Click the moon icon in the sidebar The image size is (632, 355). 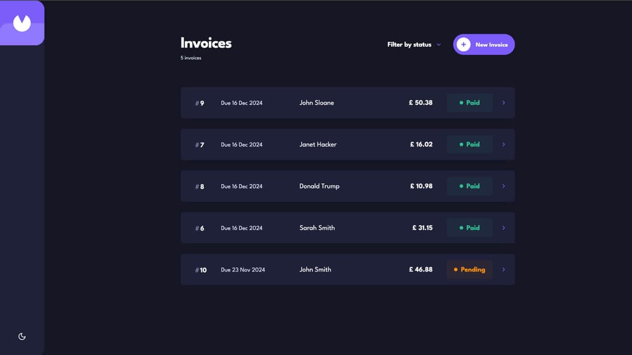pyautogui.click(x=22, y=336)
